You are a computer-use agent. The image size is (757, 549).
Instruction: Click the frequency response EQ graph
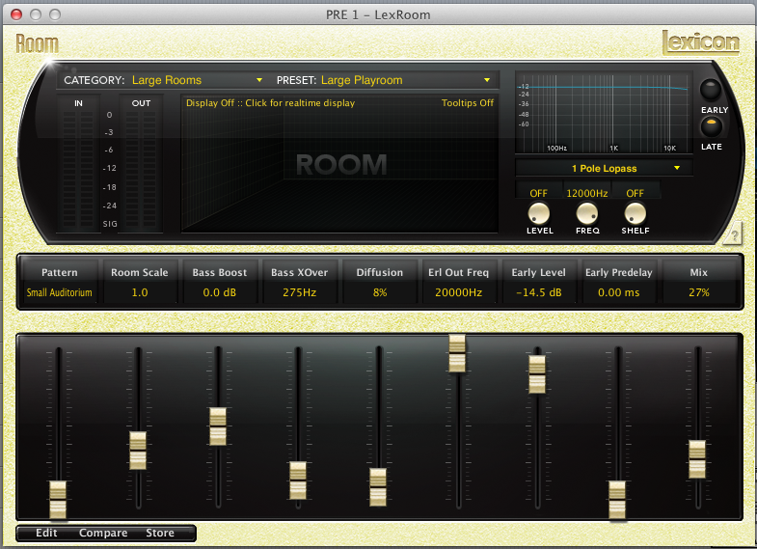(x=604, y=114)
